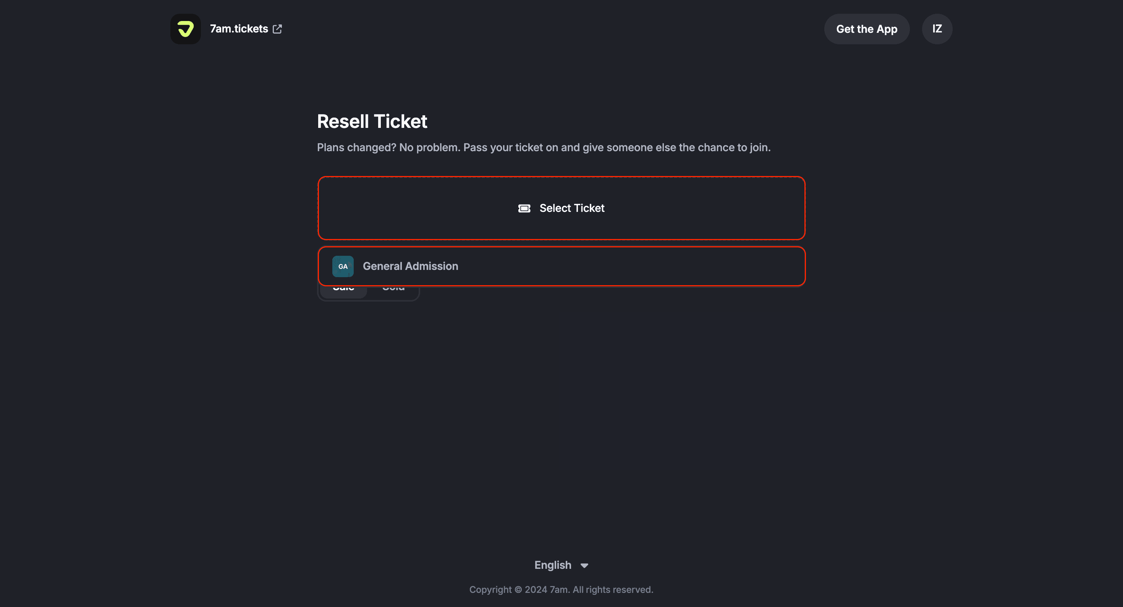
Task: Click the Plans changed description text
Action: coord(544,147)
